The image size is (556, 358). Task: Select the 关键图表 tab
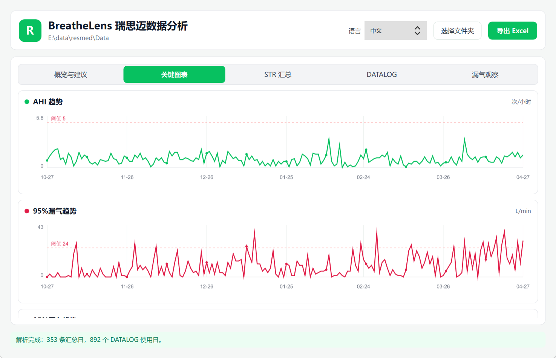click(x=174, y=74)
